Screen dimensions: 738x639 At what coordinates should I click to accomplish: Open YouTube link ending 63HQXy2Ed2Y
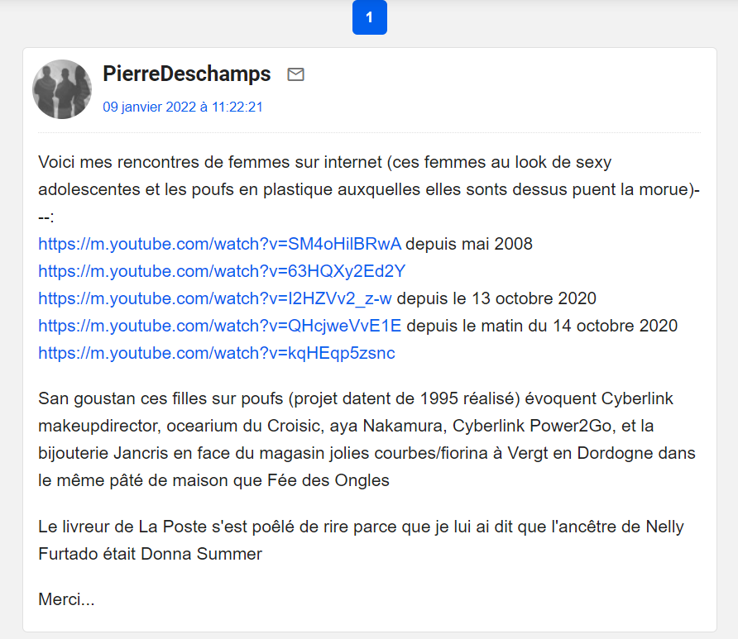click(222, 271)
